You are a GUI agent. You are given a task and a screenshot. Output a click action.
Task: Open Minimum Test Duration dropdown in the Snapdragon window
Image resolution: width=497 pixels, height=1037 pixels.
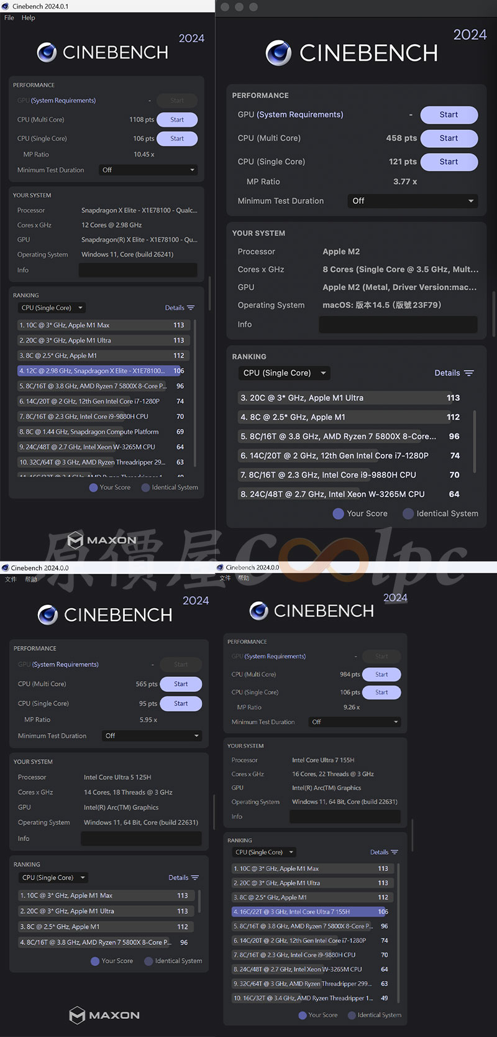148,170
